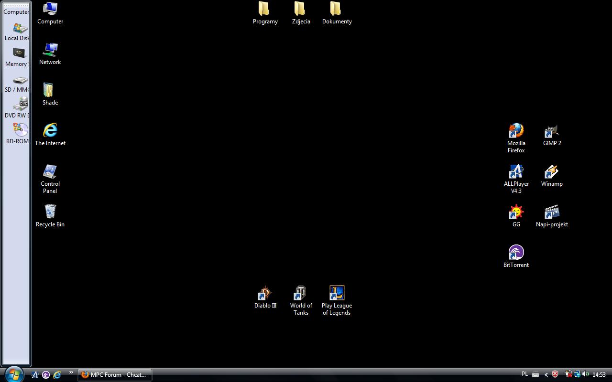
Task: Click the 14:53 taskbar clock
Action: pyautogui.click(x=599, y=375)
